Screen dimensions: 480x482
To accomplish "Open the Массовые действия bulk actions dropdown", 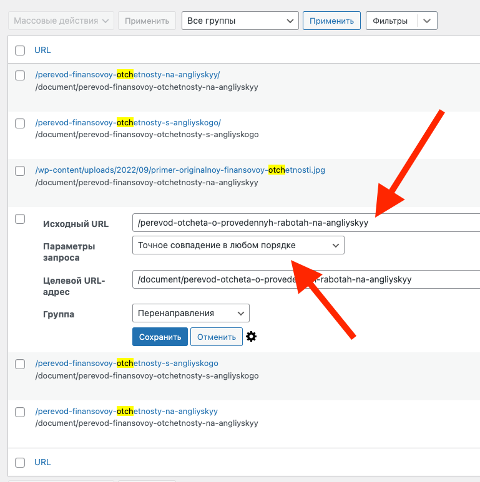I will point(61,21).
